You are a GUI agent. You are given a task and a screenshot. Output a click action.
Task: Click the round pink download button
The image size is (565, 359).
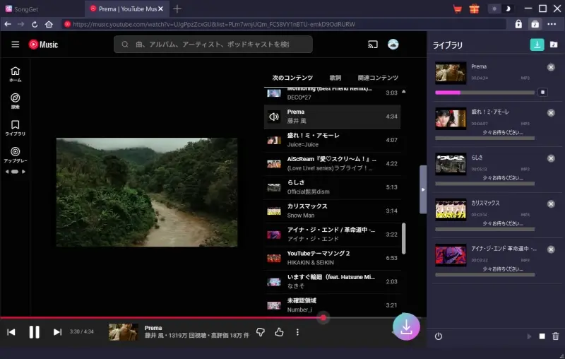(x=406, y=326)
